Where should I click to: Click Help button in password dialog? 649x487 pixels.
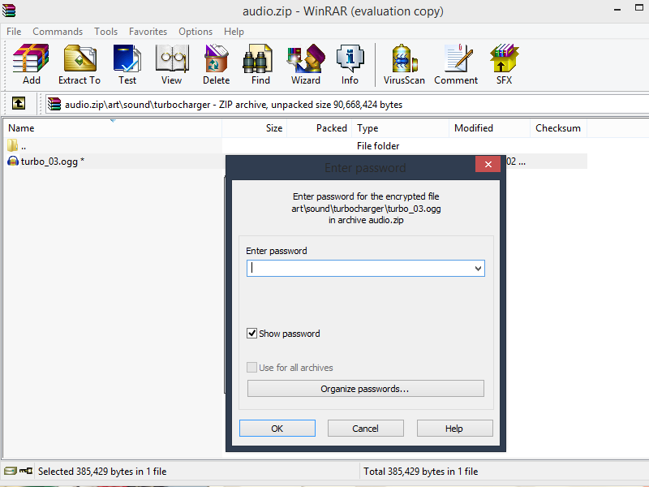click(454, 429)
